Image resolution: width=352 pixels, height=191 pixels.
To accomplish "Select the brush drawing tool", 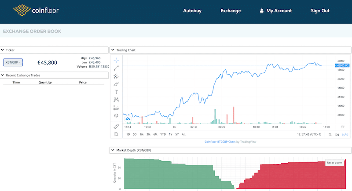I will (x=116, y=84).
